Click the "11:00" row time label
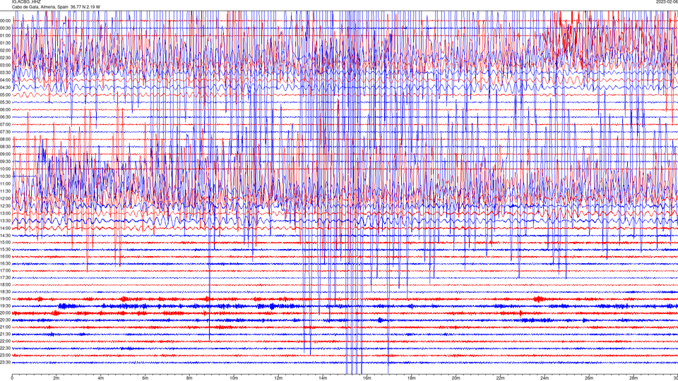This screenshot has height=381, width=678. (5, 183)
